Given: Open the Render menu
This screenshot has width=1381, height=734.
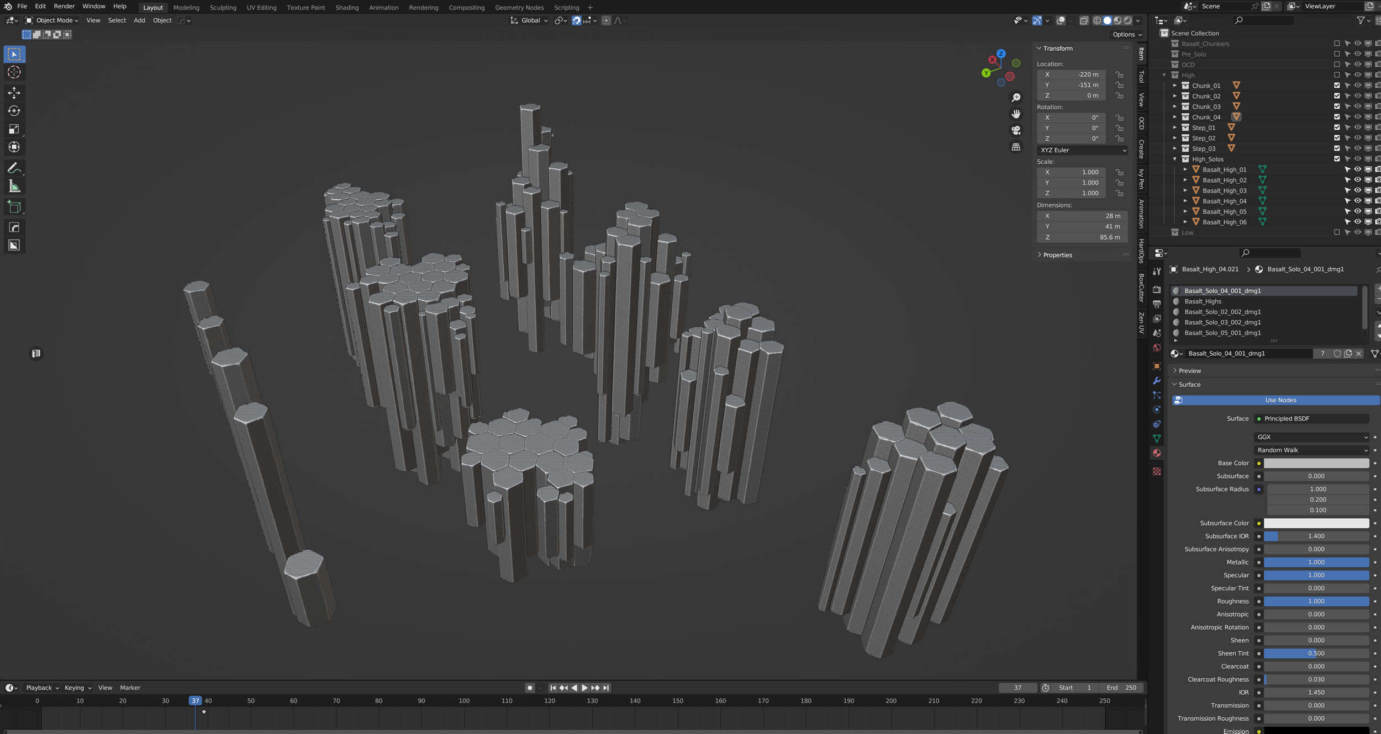Looking at the screenshot, I should [x=64, y=6].
